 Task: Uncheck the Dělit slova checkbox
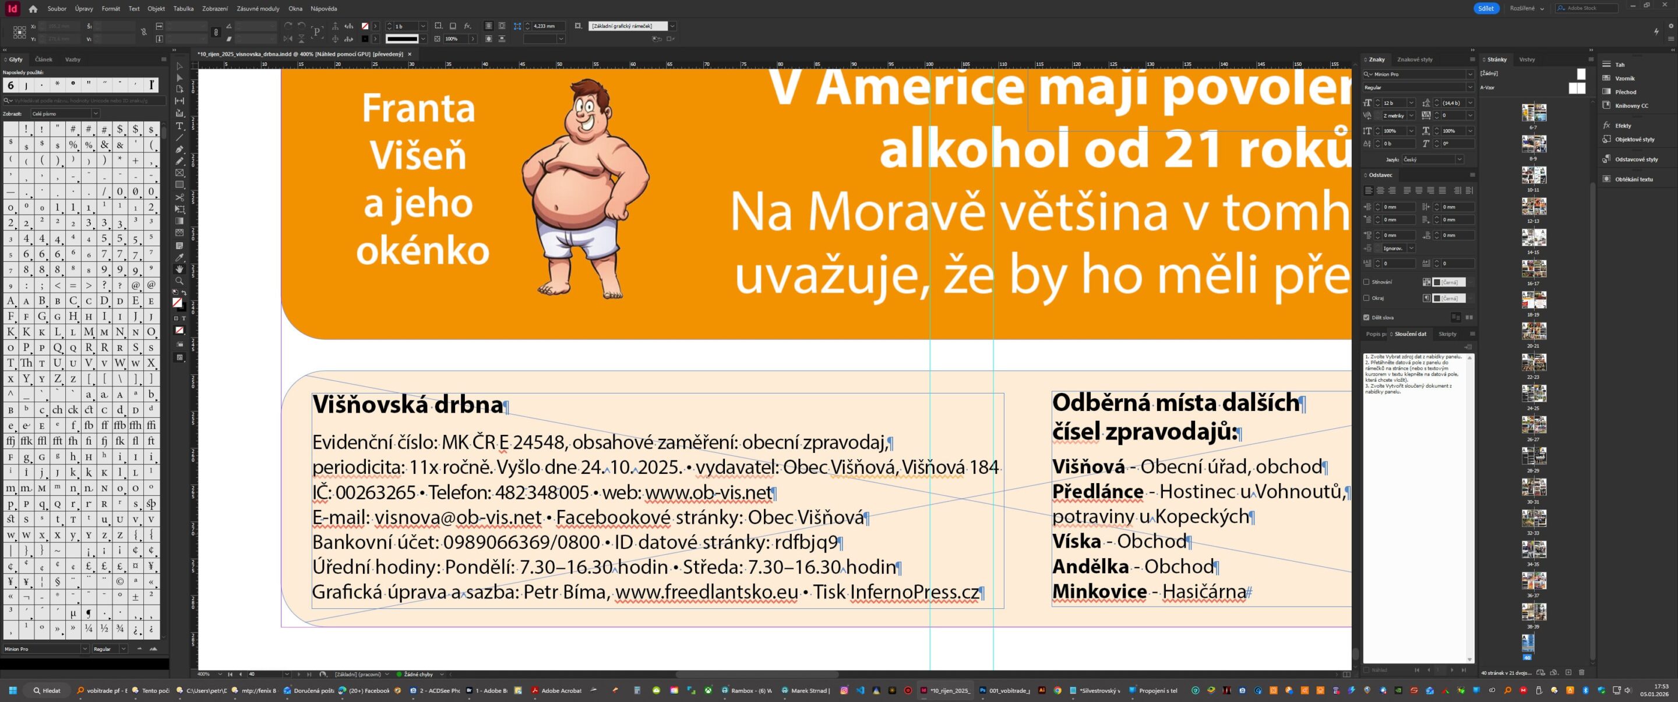(1367, 317)
